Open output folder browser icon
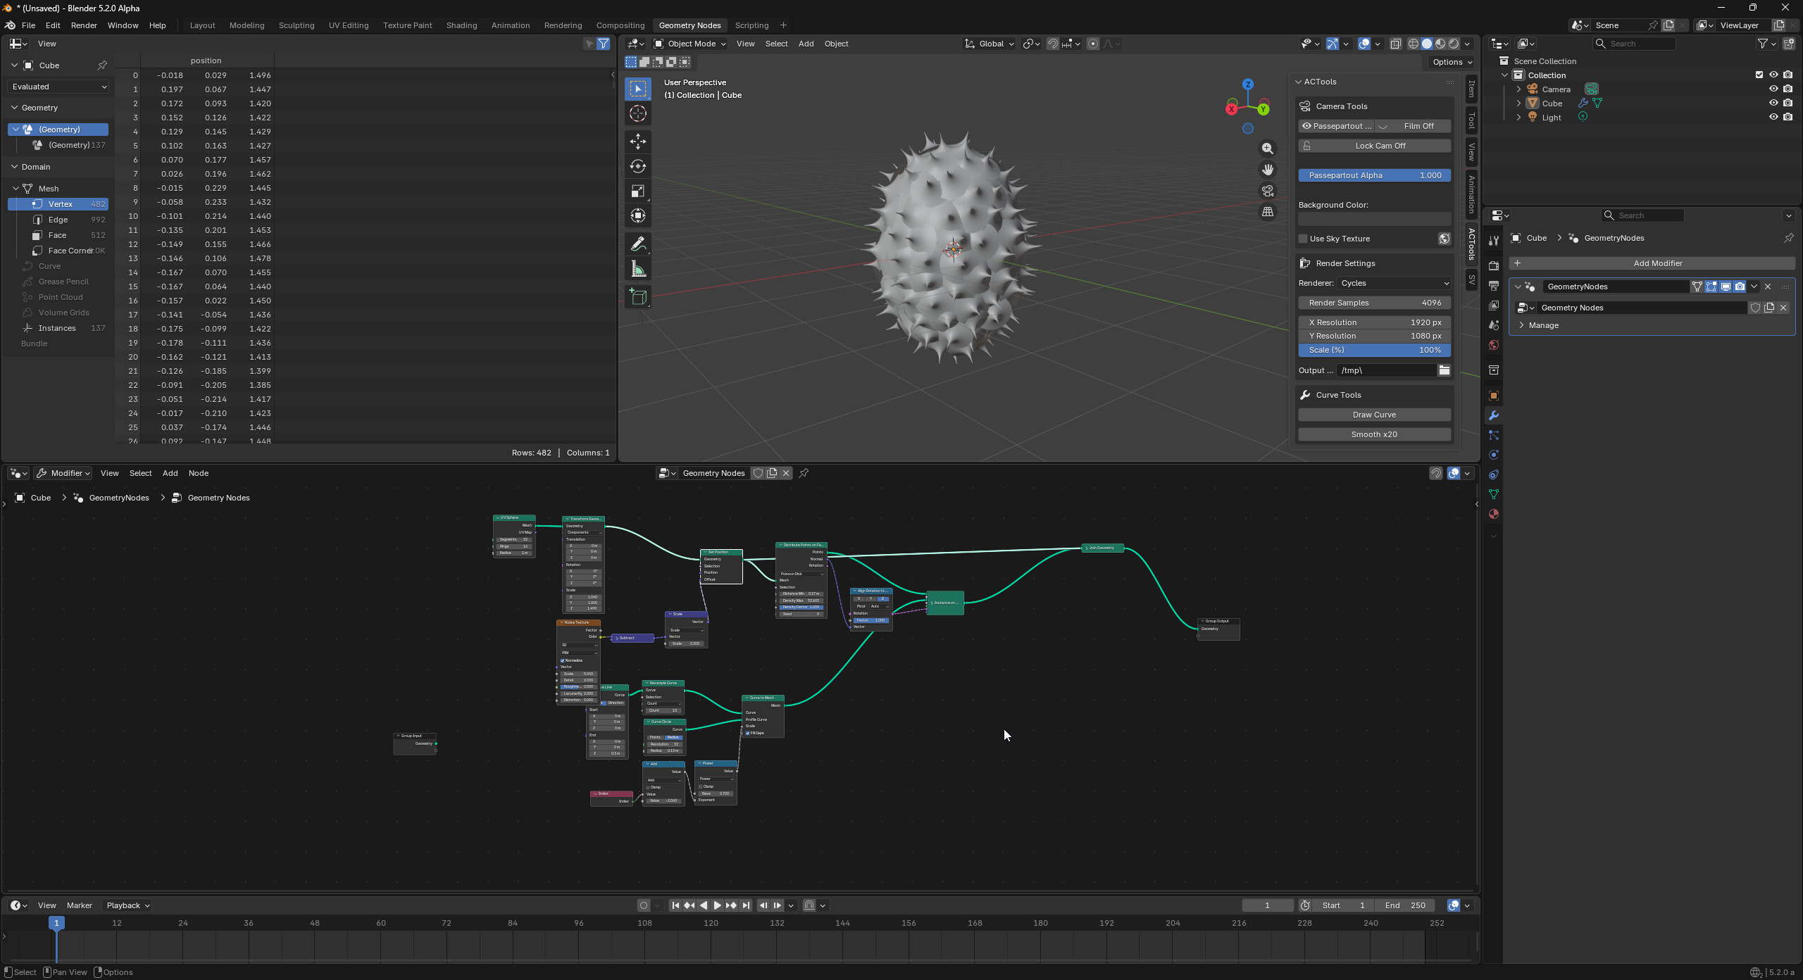1803x980 pixels. point(1444,370)
